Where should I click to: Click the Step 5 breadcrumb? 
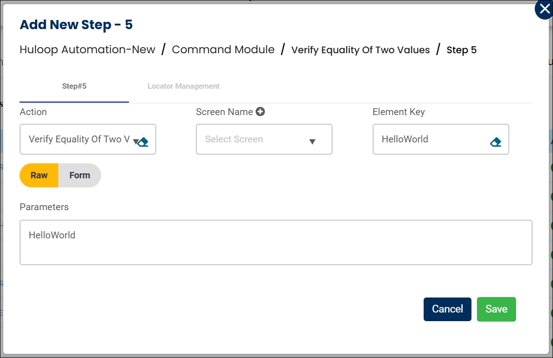point(461,50)
